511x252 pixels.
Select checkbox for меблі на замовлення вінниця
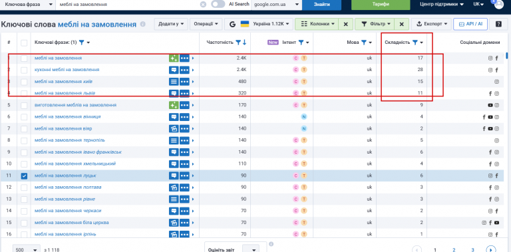coord(24,117)
